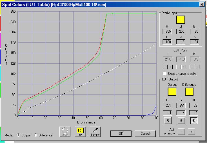Click the LUT Point a field -1.3
207x144 pixels.
point(181,59)
